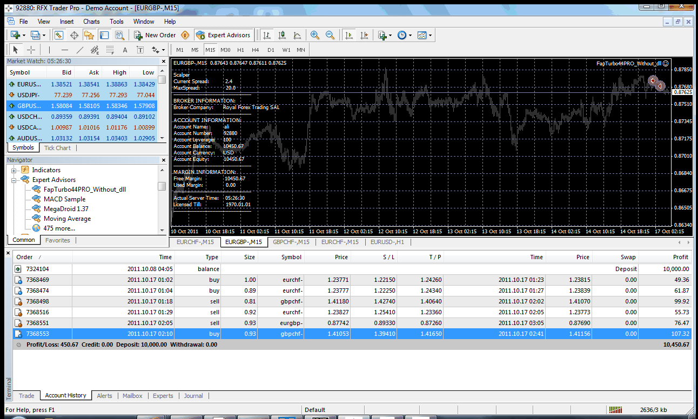Select the text label tool
698x419 pixels.
click(x=140, y=50)
